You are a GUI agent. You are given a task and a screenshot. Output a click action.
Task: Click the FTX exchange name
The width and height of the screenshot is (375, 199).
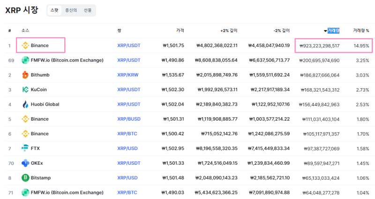pos(35,148)
